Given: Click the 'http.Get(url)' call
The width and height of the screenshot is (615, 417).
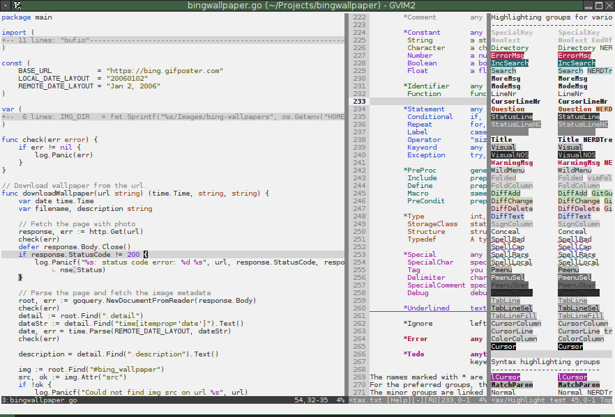Looking at the screenshot, I should [116, 232].
